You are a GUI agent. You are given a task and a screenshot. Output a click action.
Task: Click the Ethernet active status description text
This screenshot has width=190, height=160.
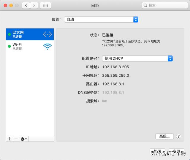tap(131, 43)
